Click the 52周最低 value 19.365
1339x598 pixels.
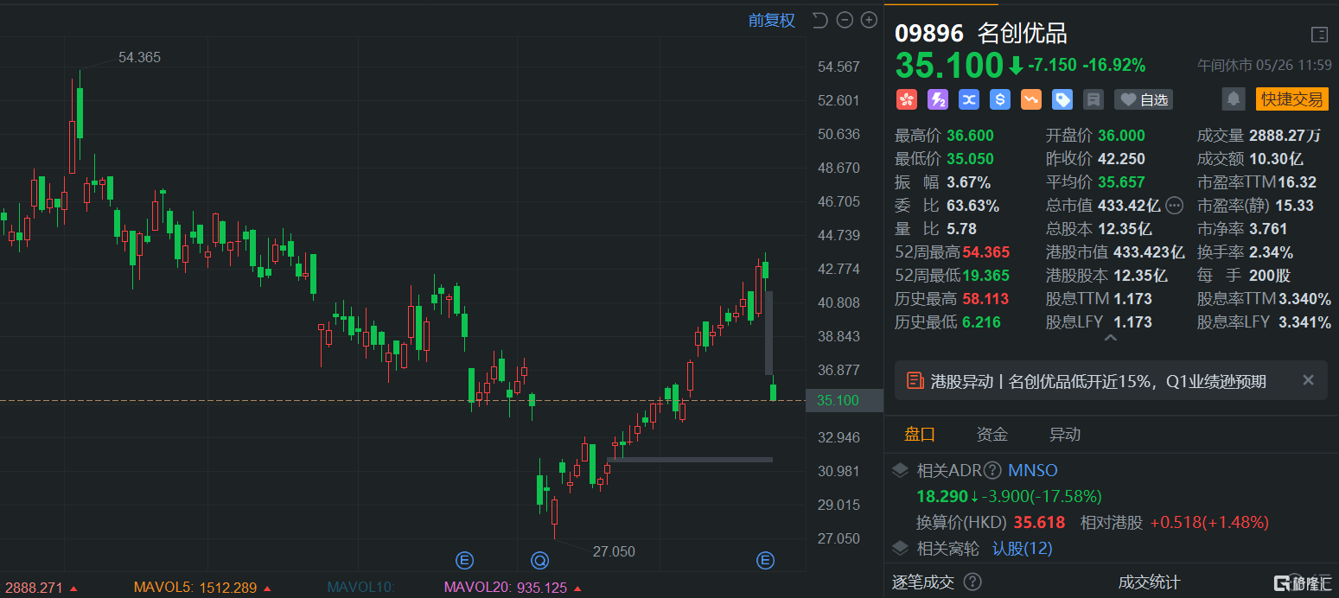[x=985, y=276]
